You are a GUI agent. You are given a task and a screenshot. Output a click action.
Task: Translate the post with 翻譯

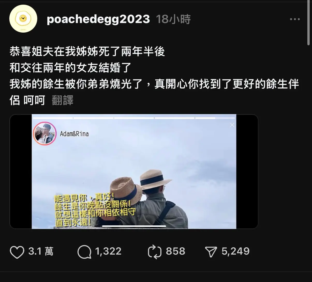click(63, 100)
